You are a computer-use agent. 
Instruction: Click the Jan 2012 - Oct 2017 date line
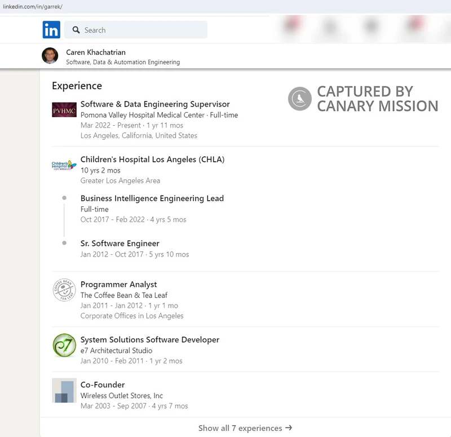click(135, 254)
